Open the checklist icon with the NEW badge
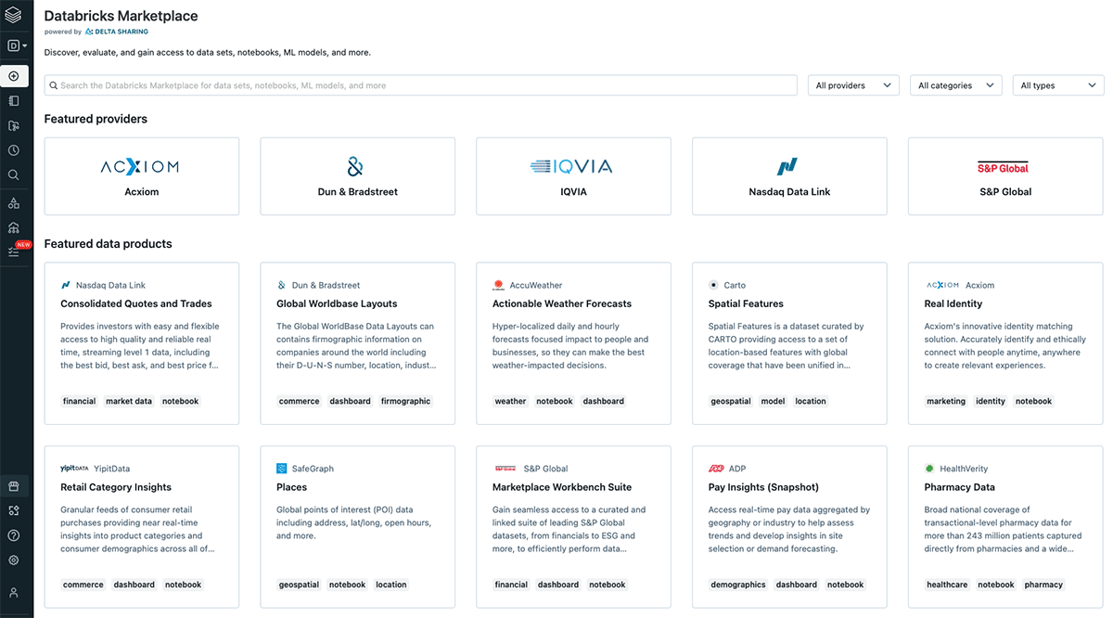The height and width of the screenshot is (618, 1113). pos(14,251)
